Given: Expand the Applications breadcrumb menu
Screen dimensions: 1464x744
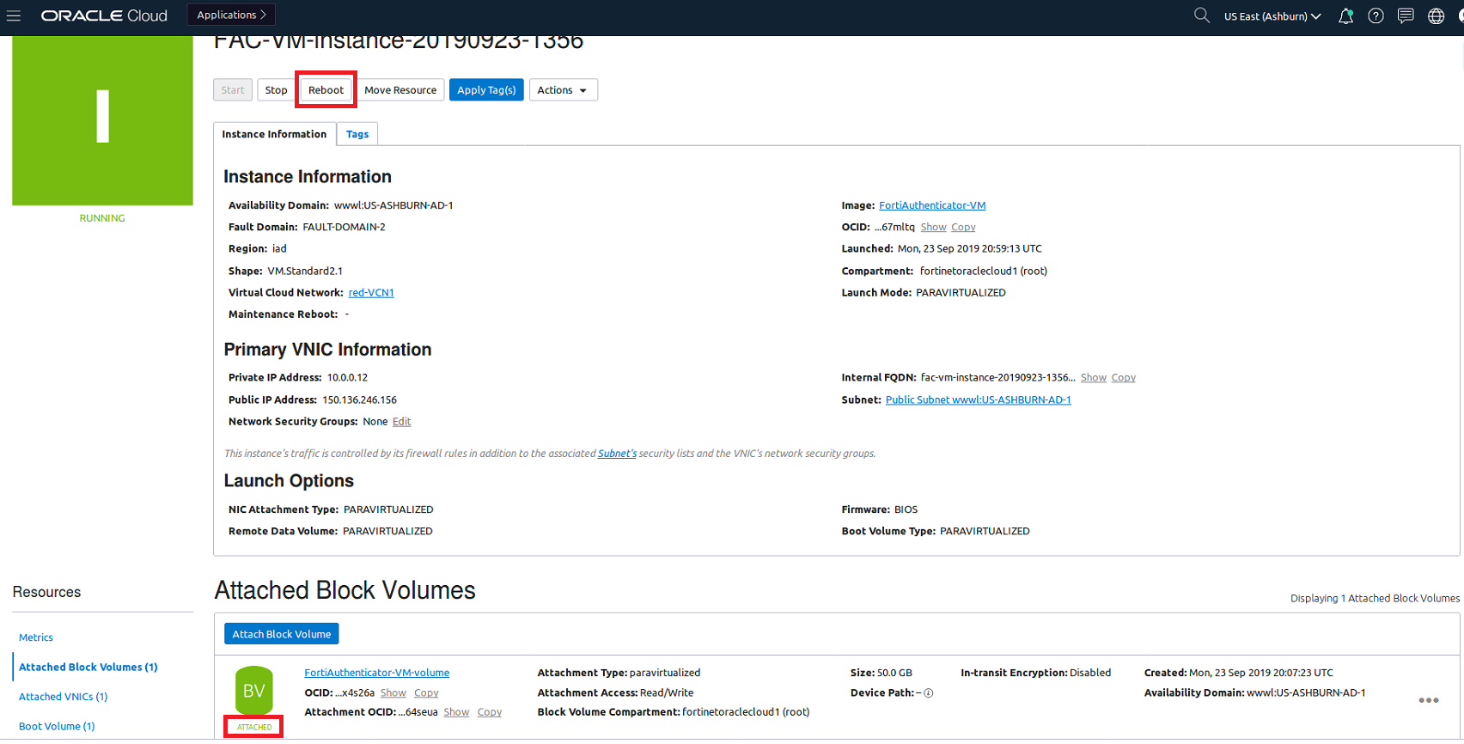Looking at the screenshot, I should tap(231, 15).
